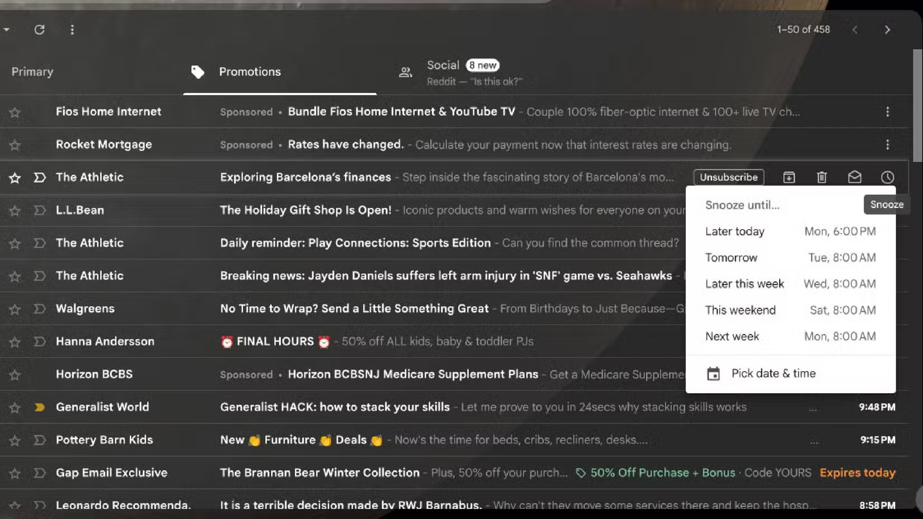Open snooze options with the clock icon
923x519 pixels.
(x=887, y=177)
